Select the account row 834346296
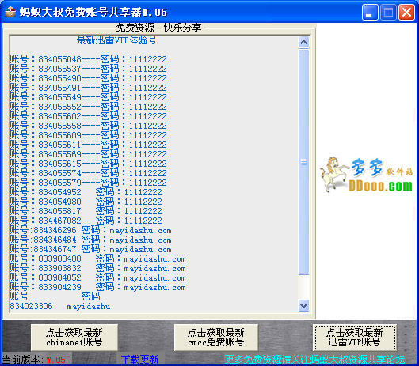Screen dimensions: 419x366 (x=91, y=230)
